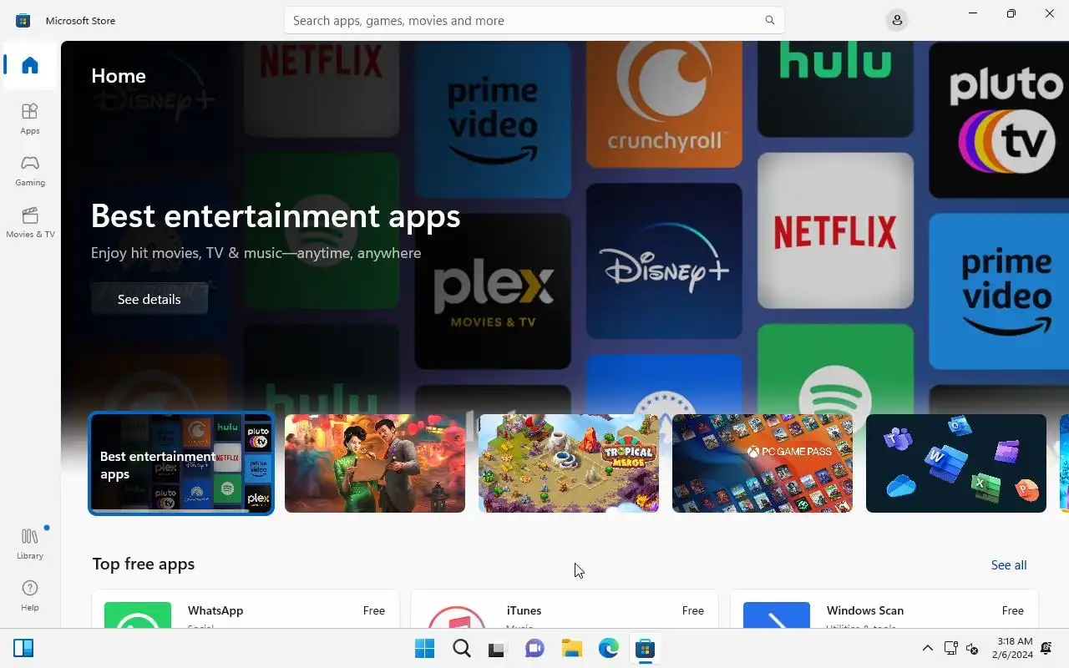This screenshot has width=1069, height=668.
Task: Click Free price label on WhatsApp
Action: [x=374, y=610]
